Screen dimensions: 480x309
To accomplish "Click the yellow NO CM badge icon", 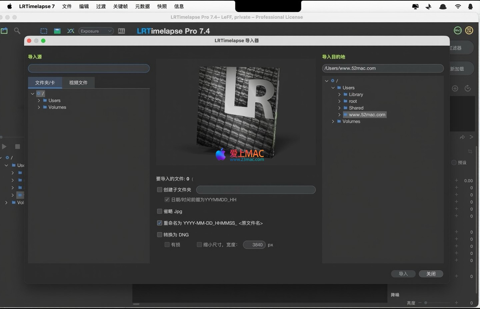I will pos(469,30).
